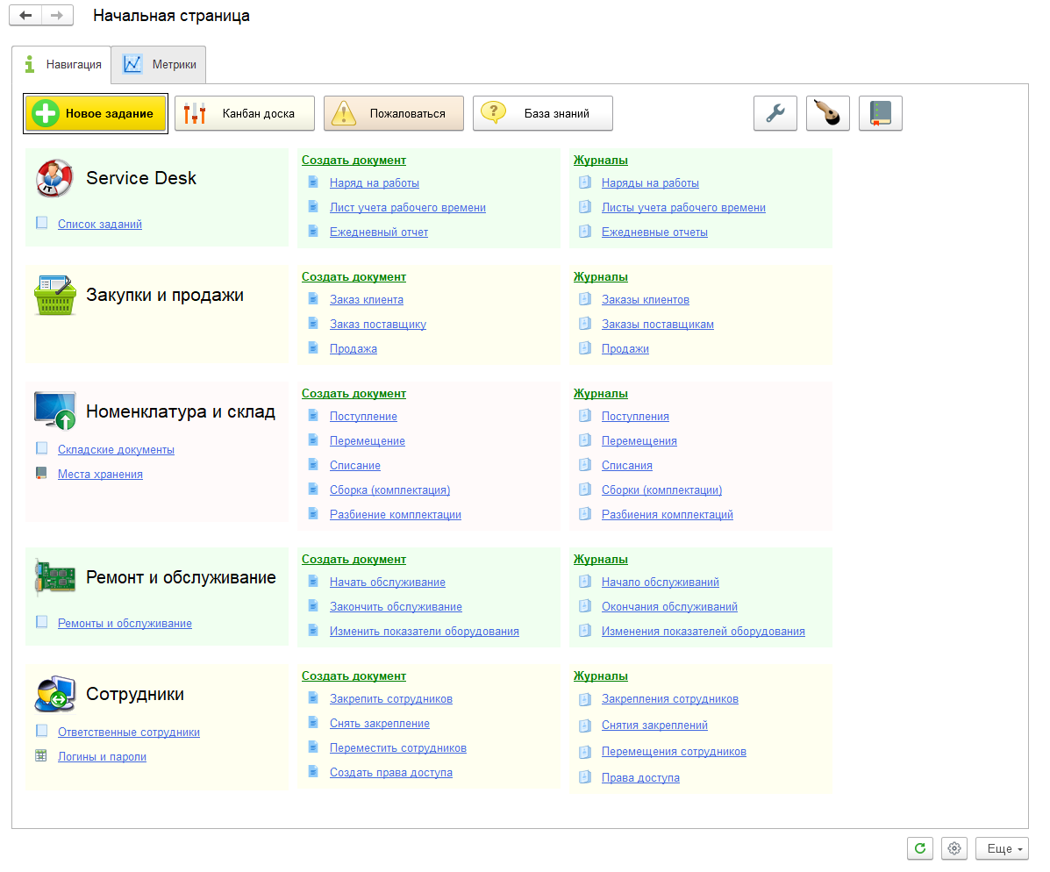
Task: Click the Пожаловаться button
Action: pyautogui.click(x=393, y=113)
